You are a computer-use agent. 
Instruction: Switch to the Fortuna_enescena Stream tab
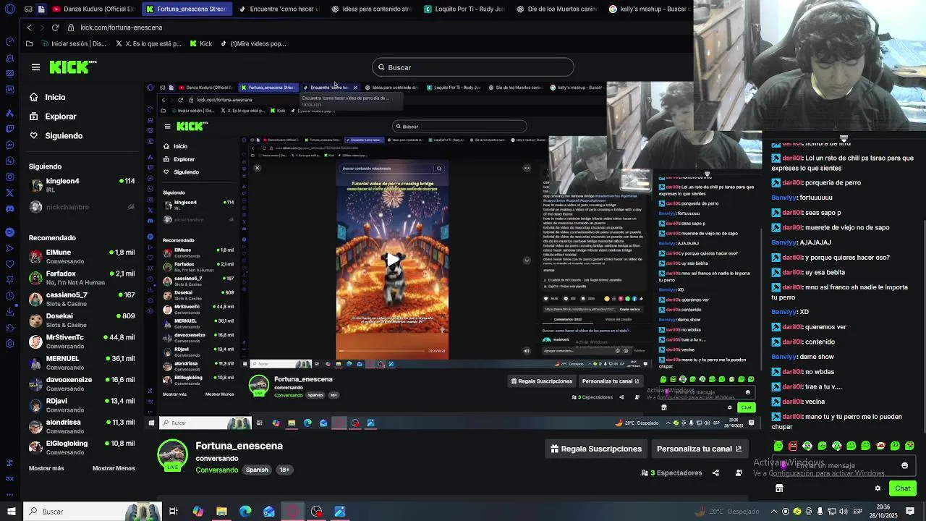(186, 9)
